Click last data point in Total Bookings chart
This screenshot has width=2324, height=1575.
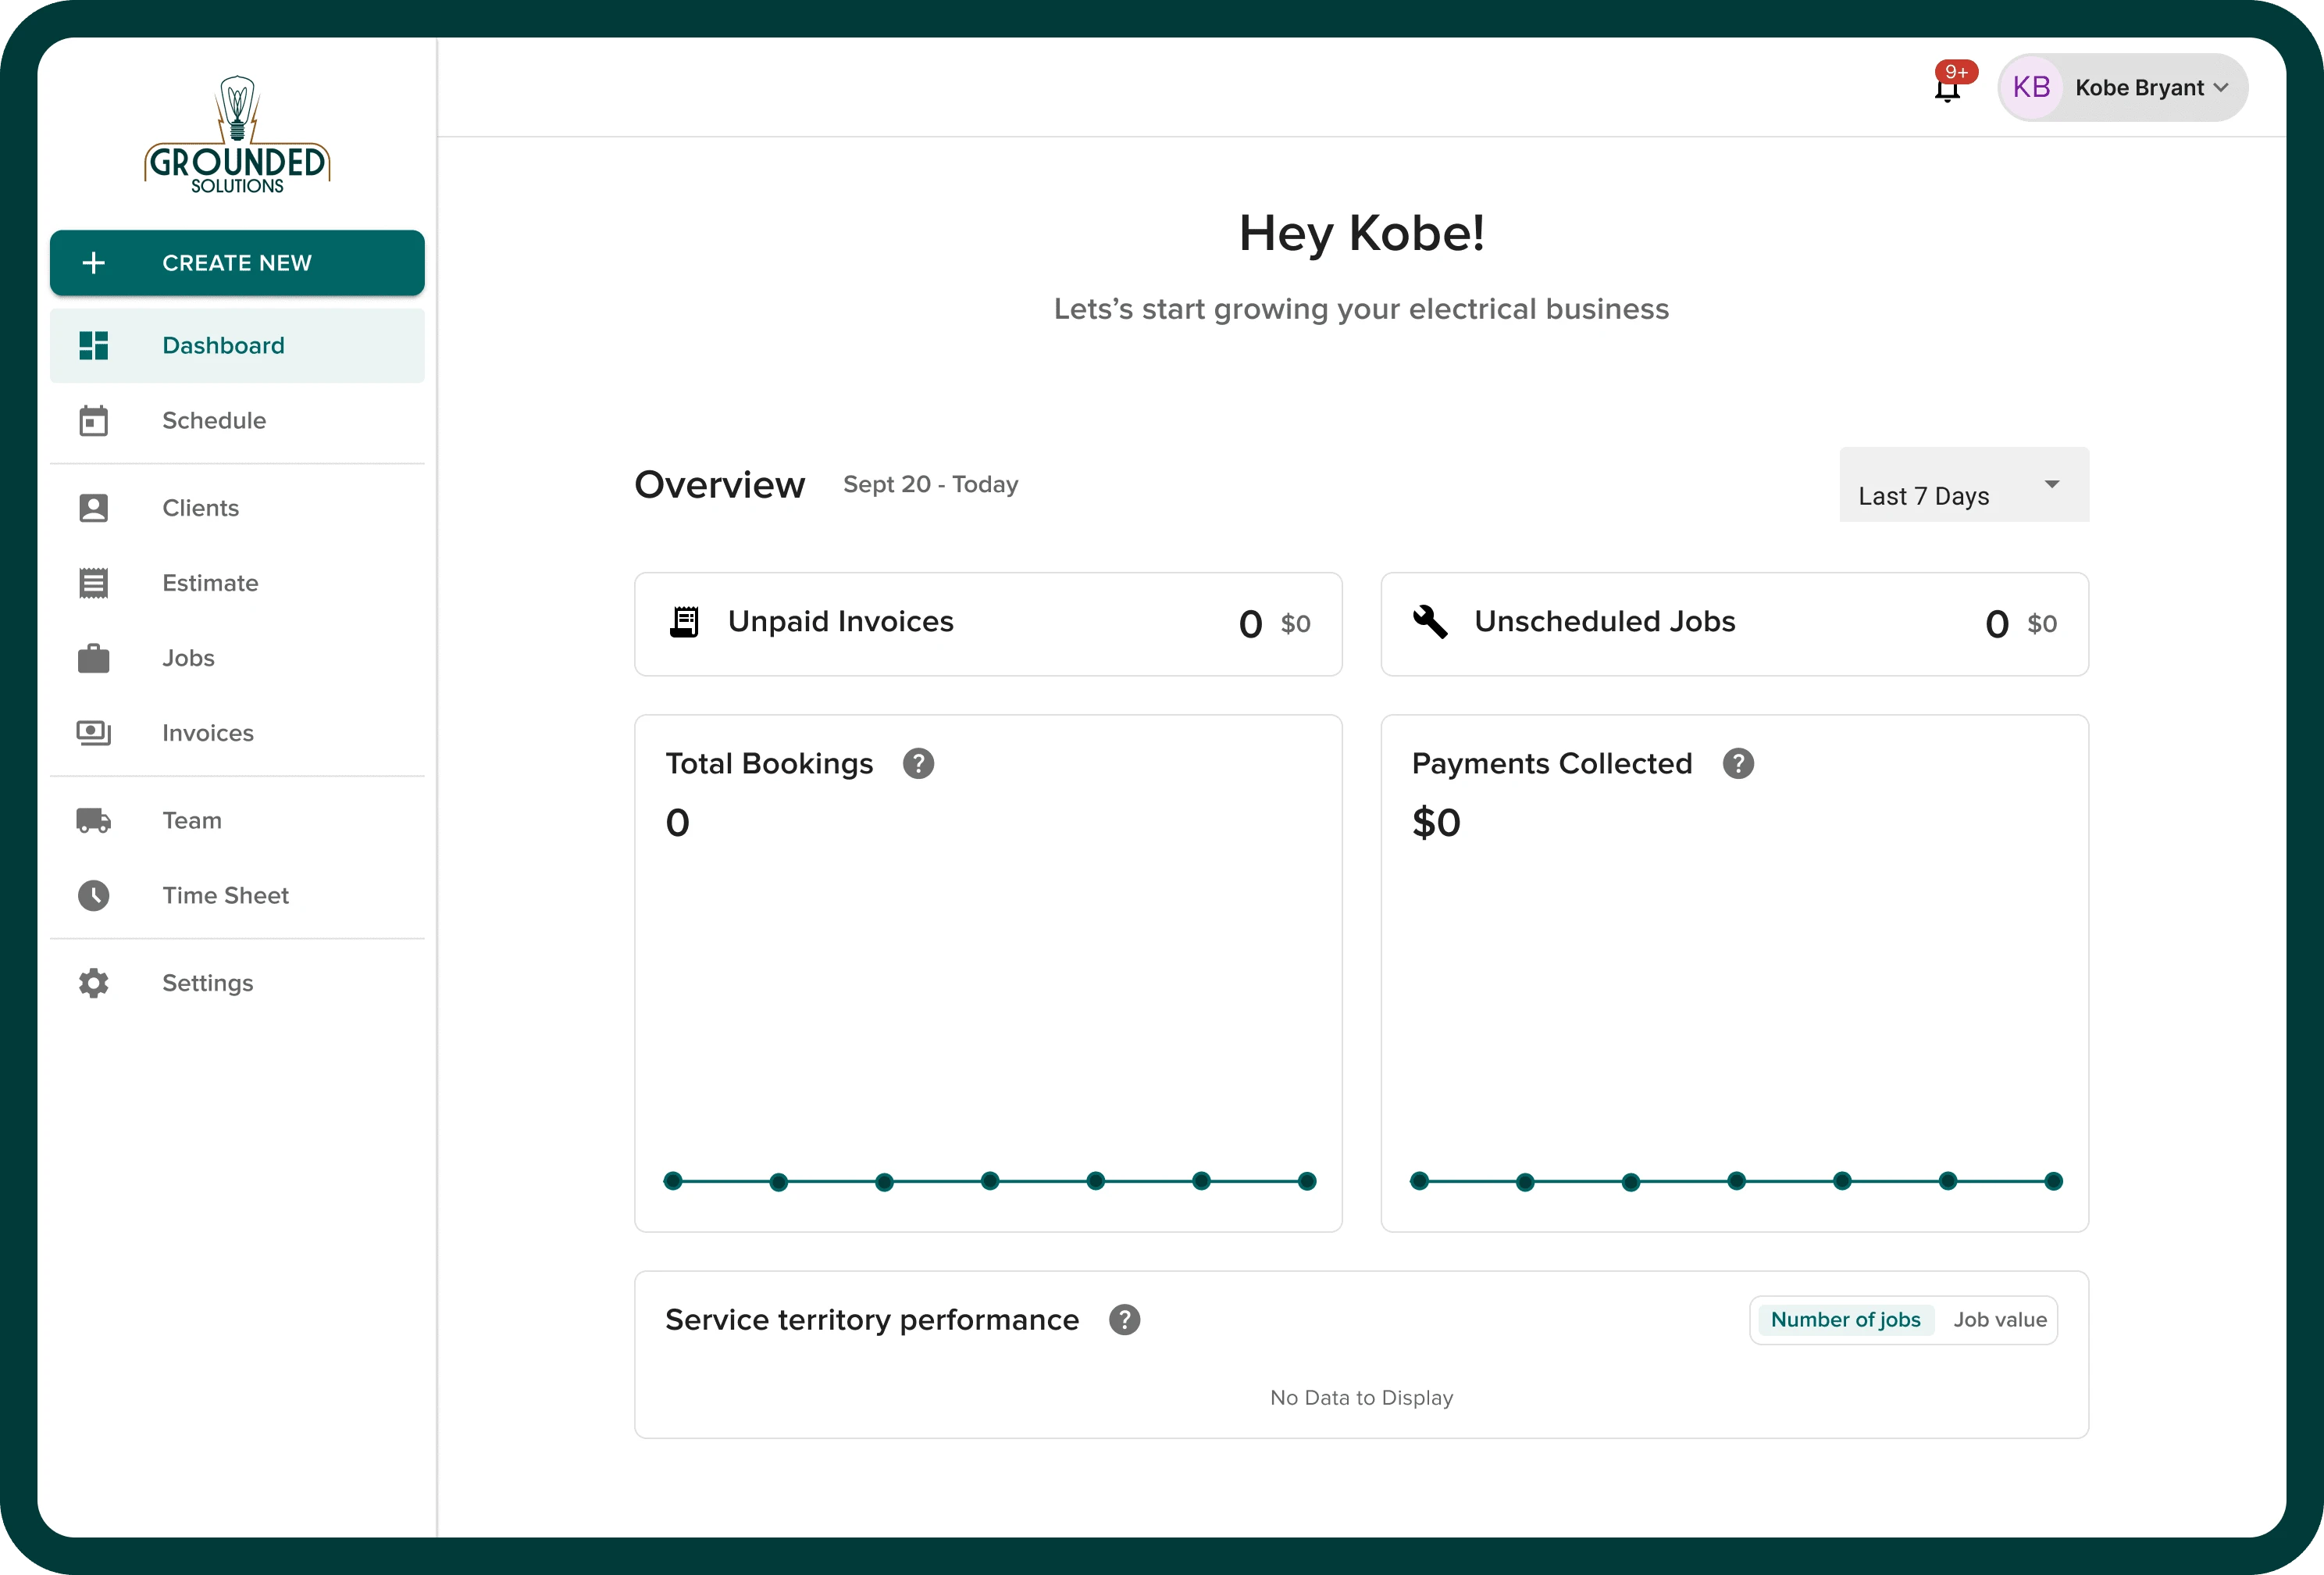pos(1307,1180)
